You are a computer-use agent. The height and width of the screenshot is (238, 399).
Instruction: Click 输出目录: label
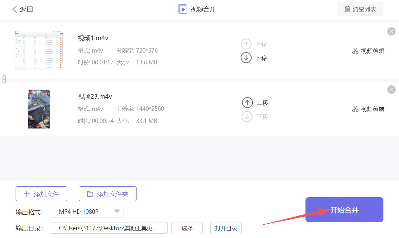pos(29,228)
